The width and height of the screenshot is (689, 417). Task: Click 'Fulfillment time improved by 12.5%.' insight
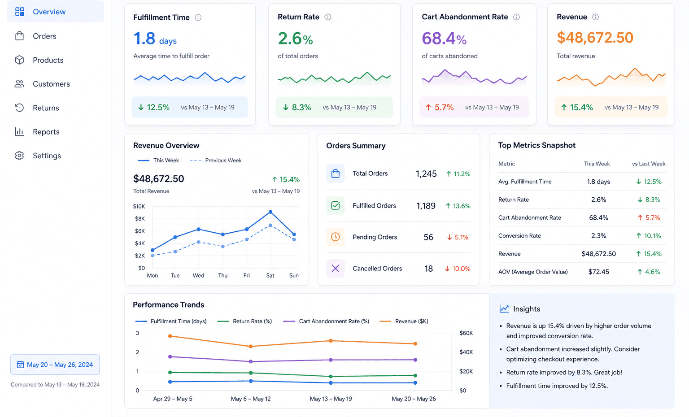(557, 386)
